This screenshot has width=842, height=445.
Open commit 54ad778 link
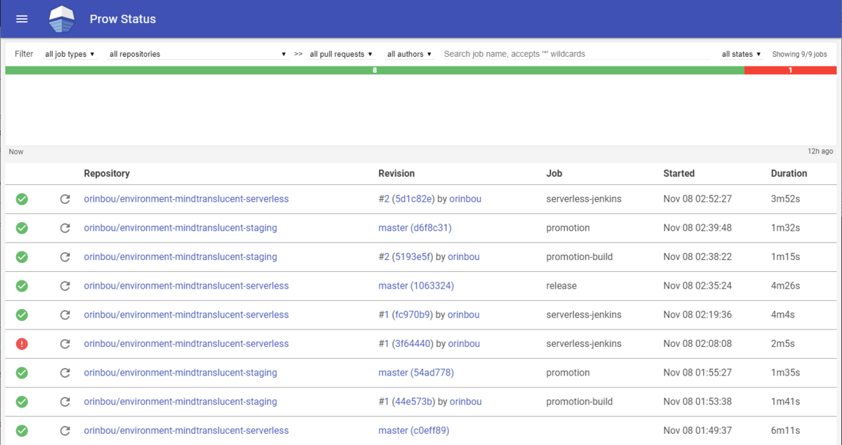[432, 373]
